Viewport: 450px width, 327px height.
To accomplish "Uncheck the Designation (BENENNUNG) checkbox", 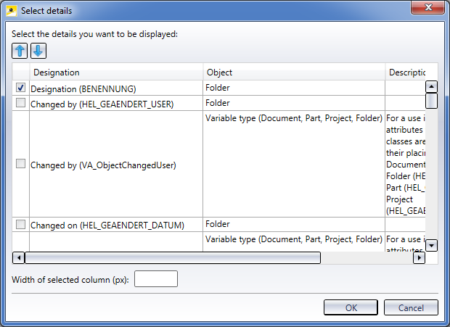I will pyautogui.click(x=20, y=88).
